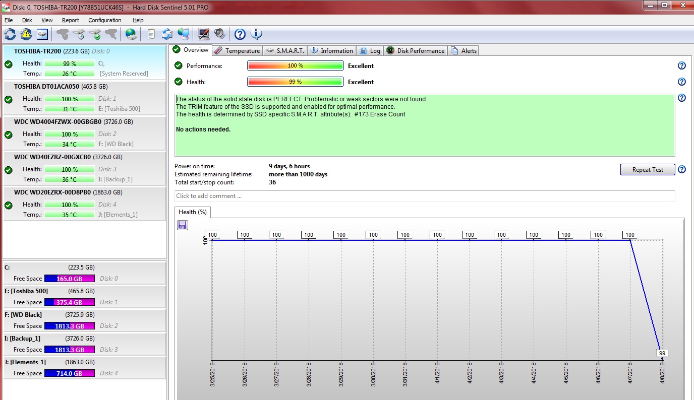Switch to the Temperature tab
Image resolution: width=694 pixels, height=400 pixels.
coord(237,50)
